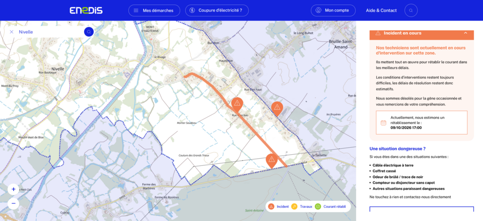Zoom in the map with plus button

(14, 189)
